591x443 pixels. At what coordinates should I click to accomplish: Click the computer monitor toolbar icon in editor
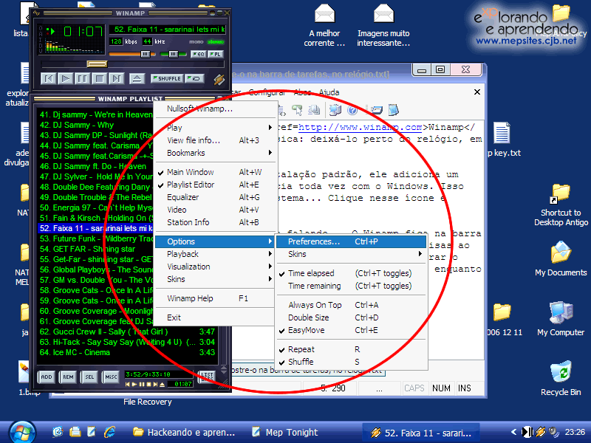pos(335,110)
